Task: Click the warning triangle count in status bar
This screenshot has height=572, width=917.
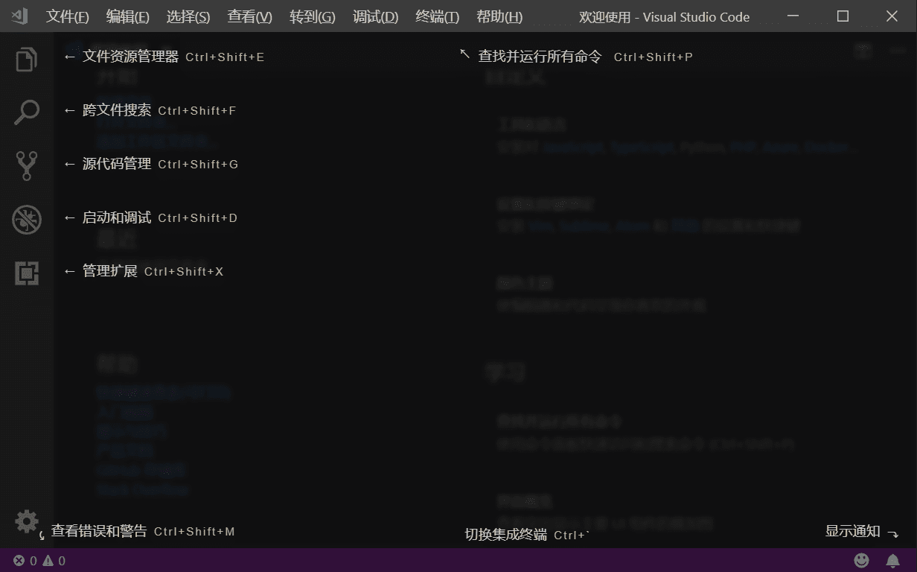Action: [48, 561]
